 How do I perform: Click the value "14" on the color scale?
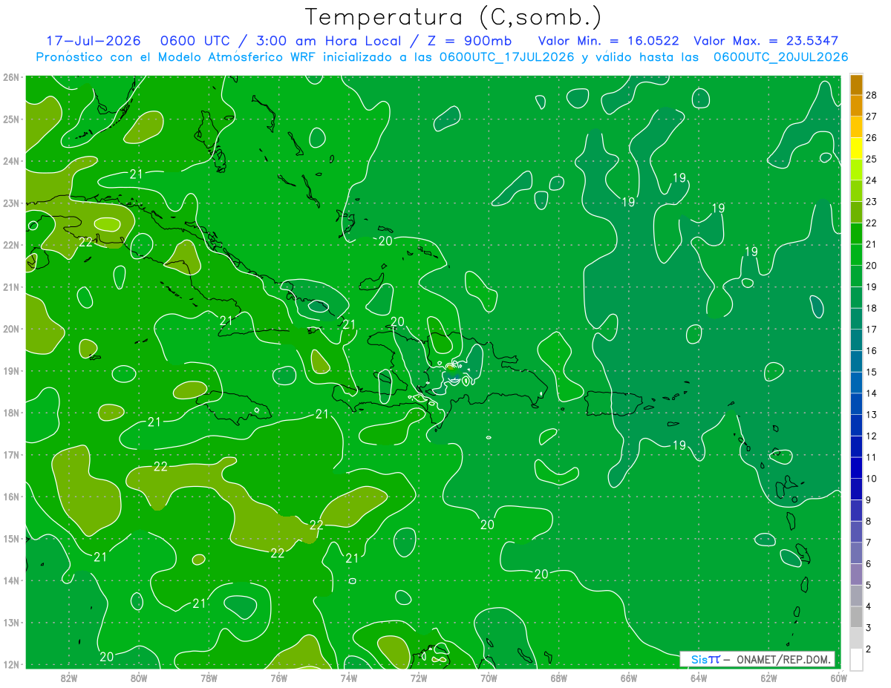point(871,393)
